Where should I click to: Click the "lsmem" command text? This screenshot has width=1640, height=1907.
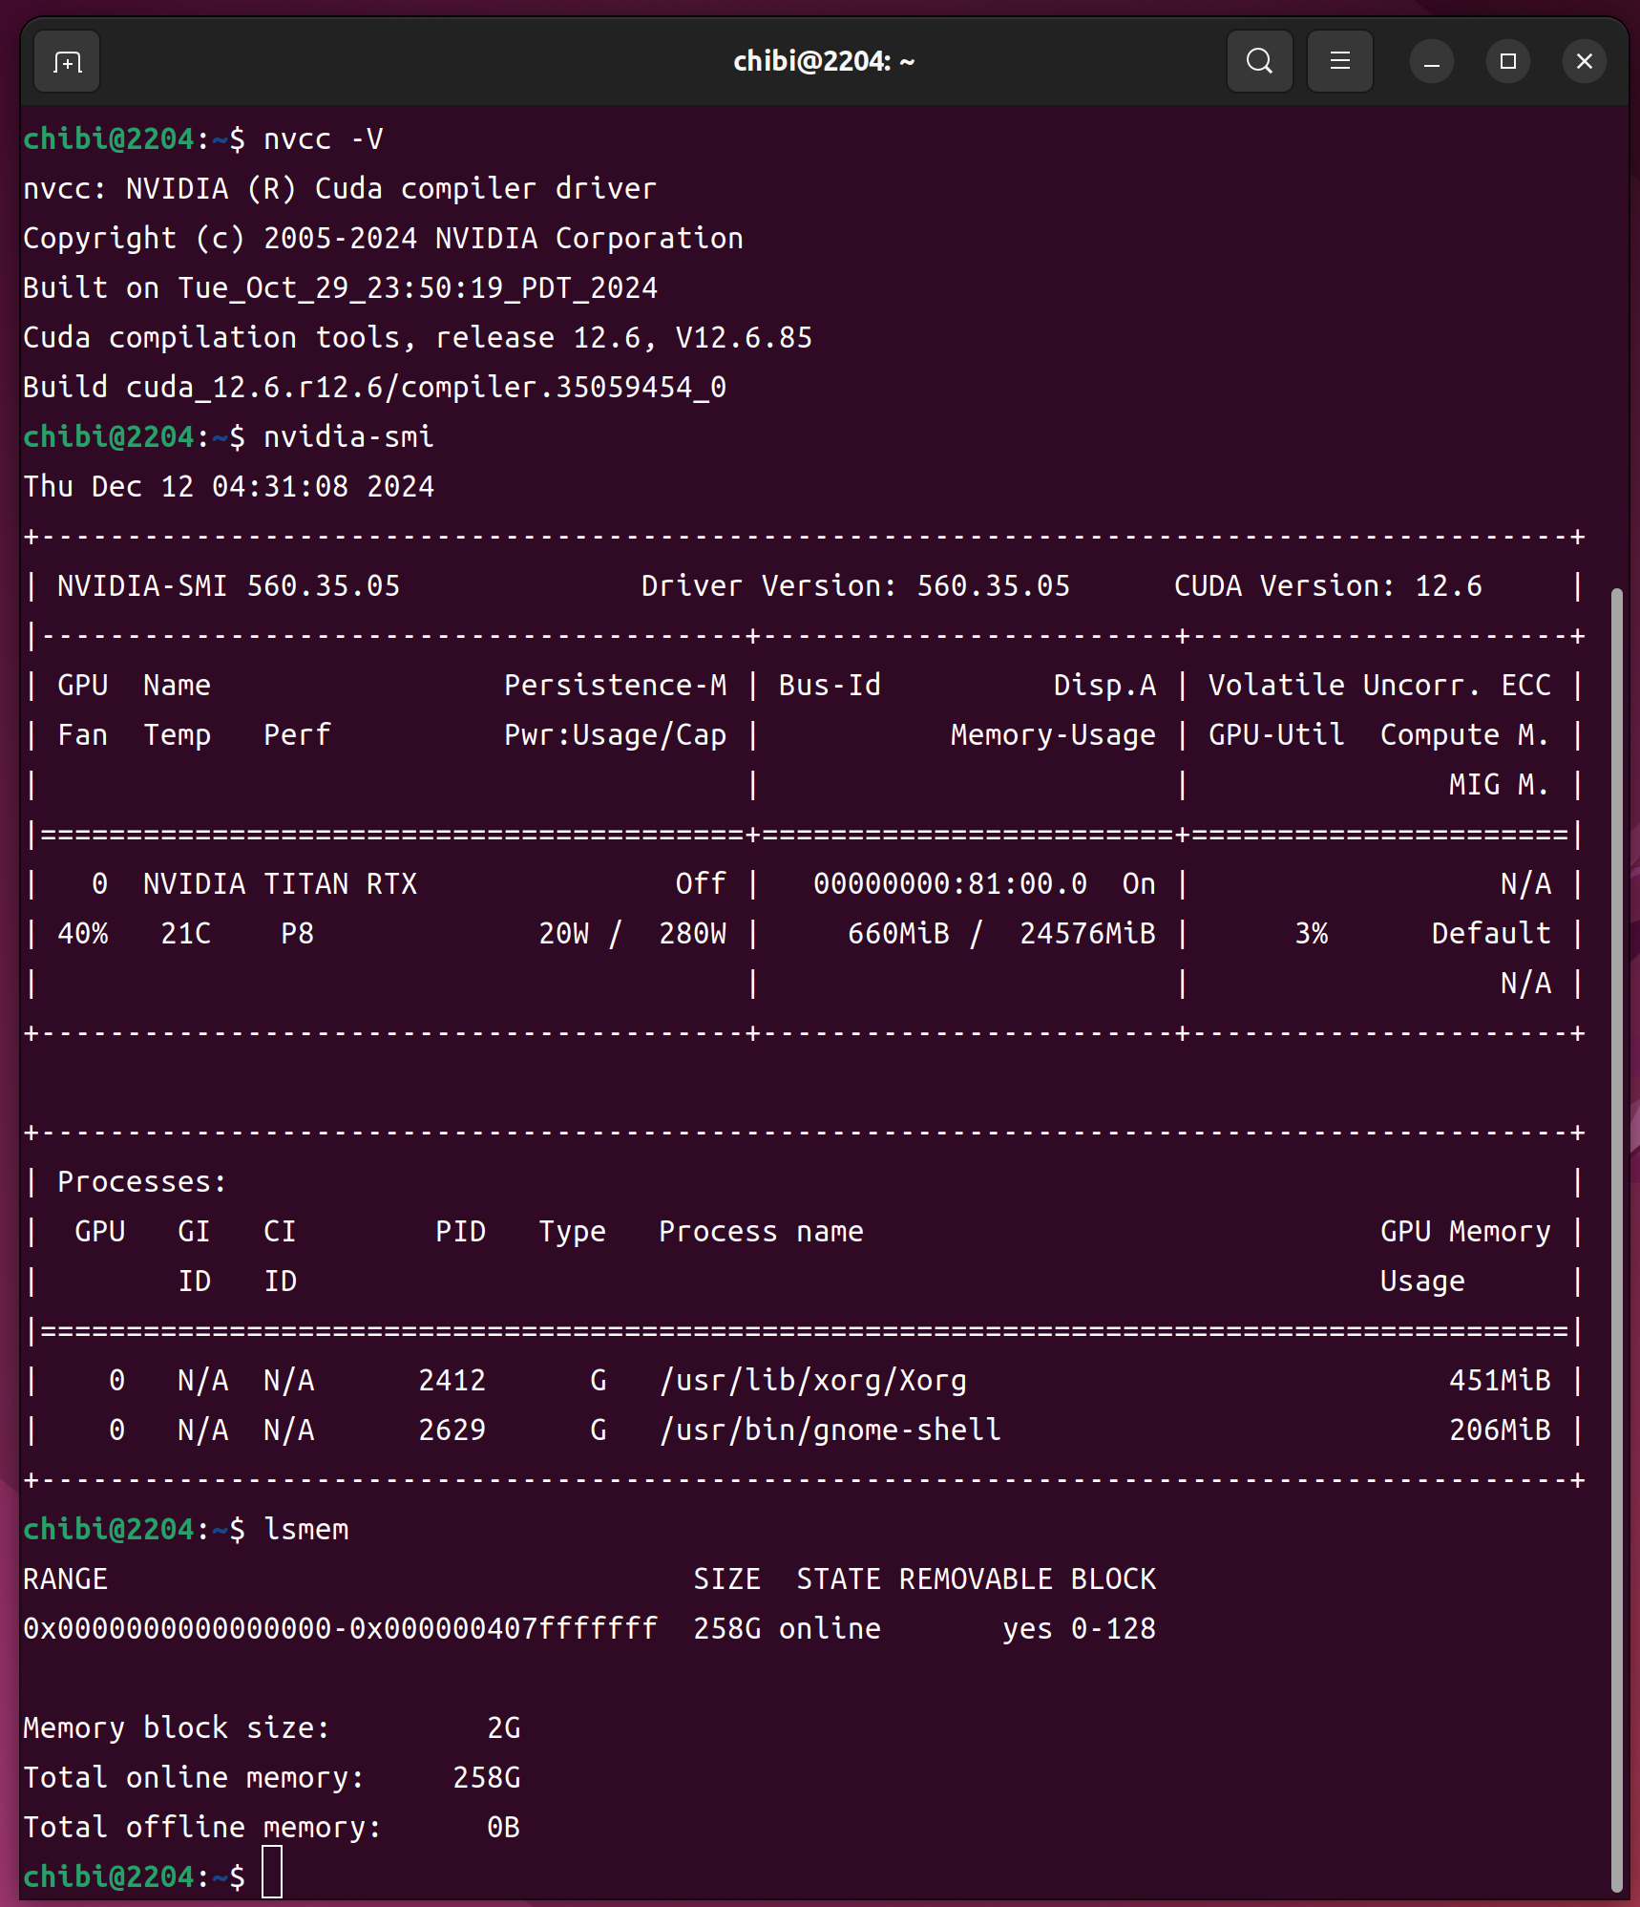306,1530
